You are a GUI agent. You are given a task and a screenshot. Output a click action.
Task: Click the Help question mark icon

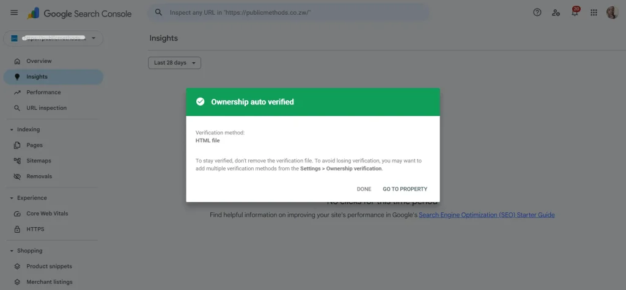(537, 12)
